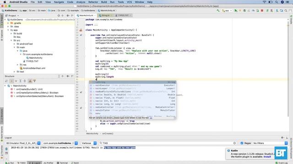Image resolution: width=293 pixels, height=164 pixels.
Task: Open the Terminal tool window tab
Action: click(62, 163)
